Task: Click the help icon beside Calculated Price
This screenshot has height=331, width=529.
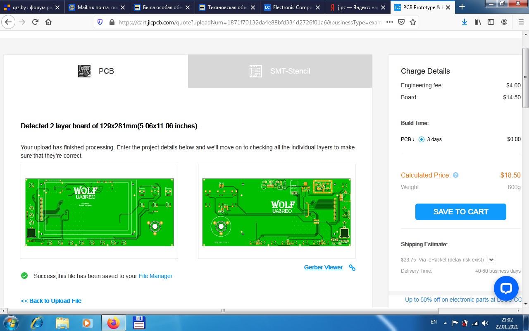Action: point(455,175)
